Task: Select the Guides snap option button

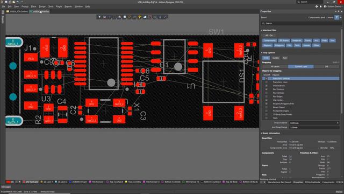Action: point(276,58)
